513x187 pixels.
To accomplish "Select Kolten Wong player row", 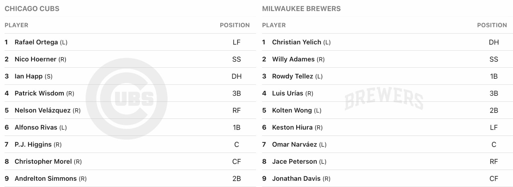I will point(292,111).
